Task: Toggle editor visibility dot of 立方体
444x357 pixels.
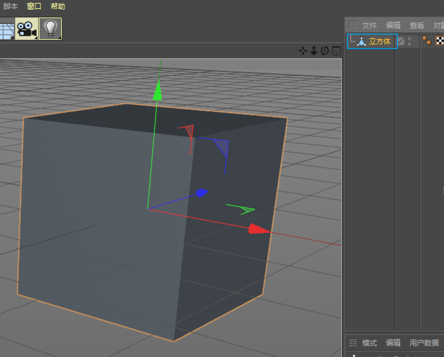Action: (x=409, y=39)
